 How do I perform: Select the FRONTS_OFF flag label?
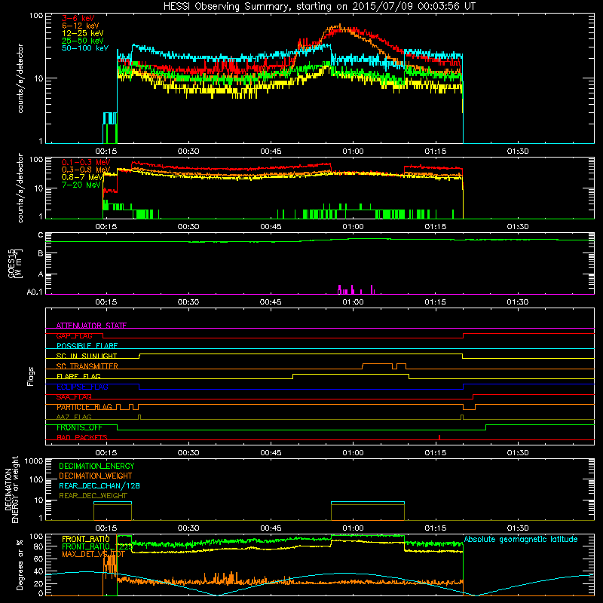79,427
